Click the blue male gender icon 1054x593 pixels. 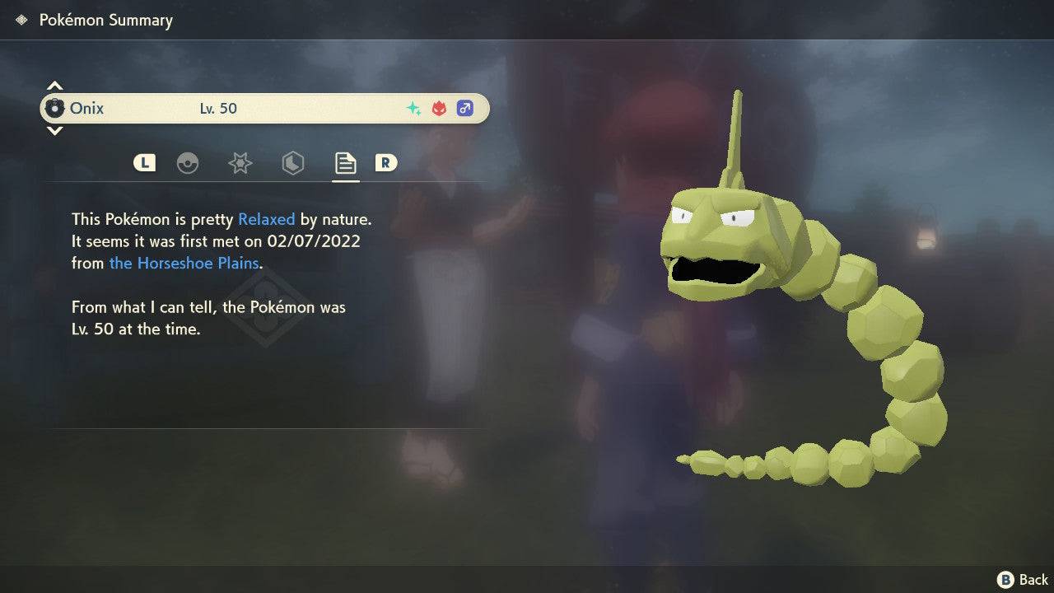pos(464,108)
